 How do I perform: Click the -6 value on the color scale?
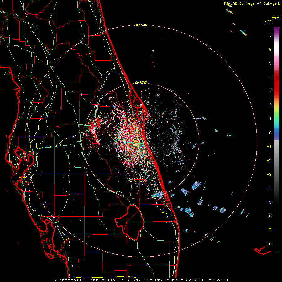tap(269, 216)
